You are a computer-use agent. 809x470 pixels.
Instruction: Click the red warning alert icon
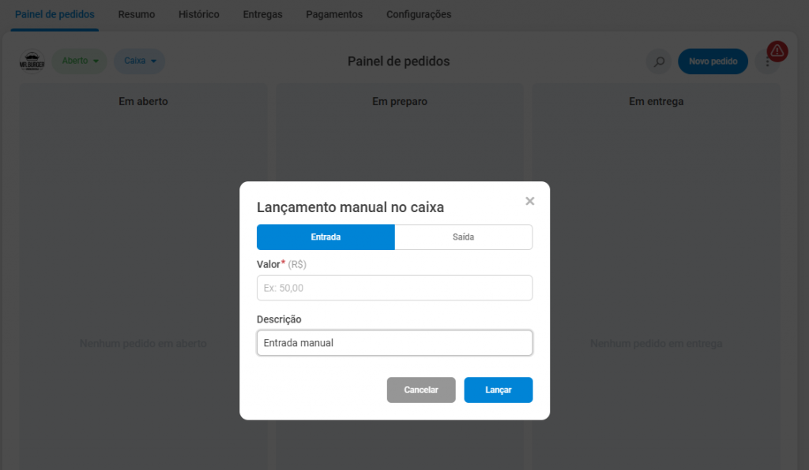click(777, 52)
